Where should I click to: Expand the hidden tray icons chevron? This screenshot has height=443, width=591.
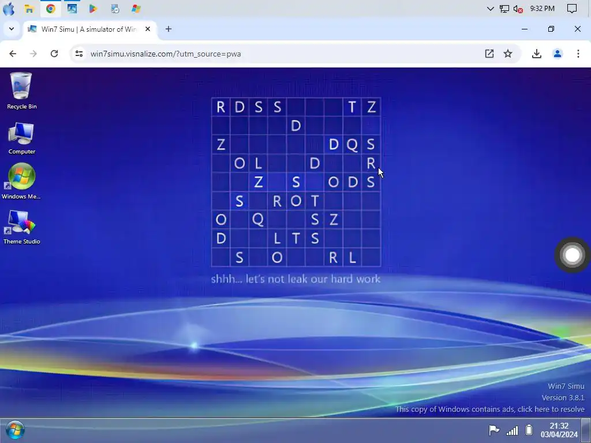(491, 9)
